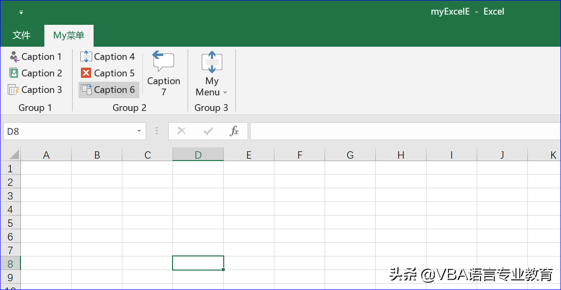The width and height of the screenshot is (561, 290).
Task: Click the Caption 2 contact icon
Action: (x=14, y=73)
